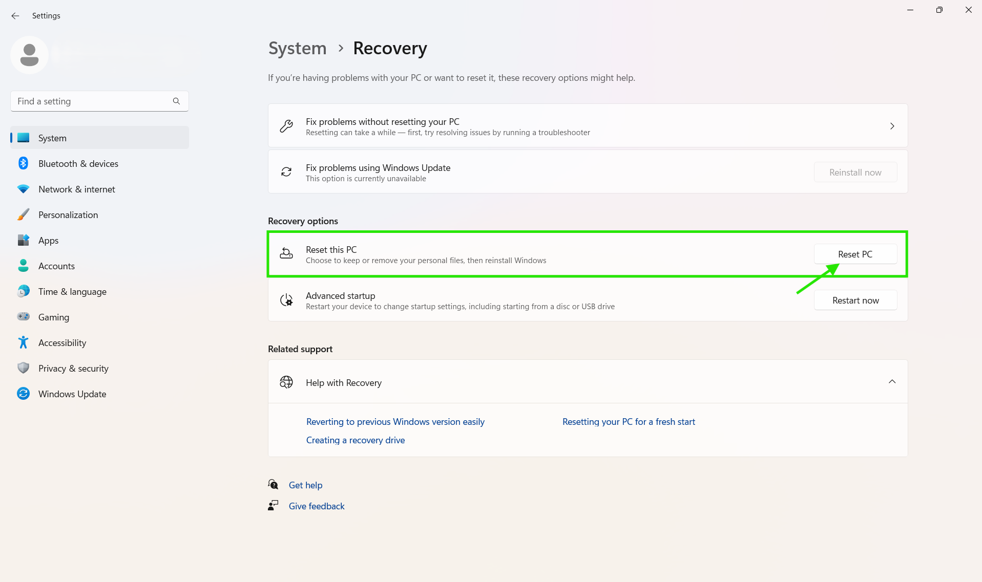The width and height of the screenshot is (982, 582).
Task: Switch to Accounts settings
Action: coord(99,266)
